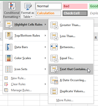The image size is (98, 106).
Task: Click the New Rule icon
Action: point(6,78)
